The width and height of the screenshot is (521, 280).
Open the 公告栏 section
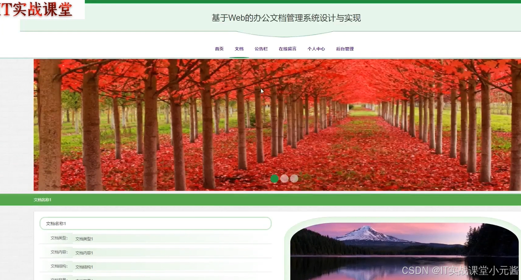[261, 48]
